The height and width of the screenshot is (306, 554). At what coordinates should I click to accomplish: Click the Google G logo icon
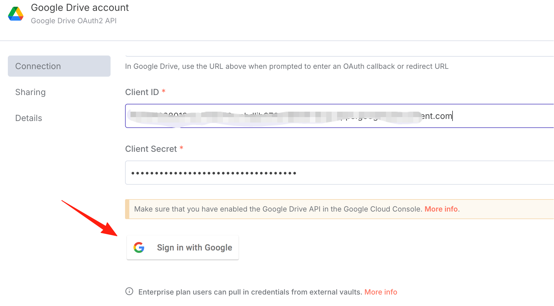[139, 247]
